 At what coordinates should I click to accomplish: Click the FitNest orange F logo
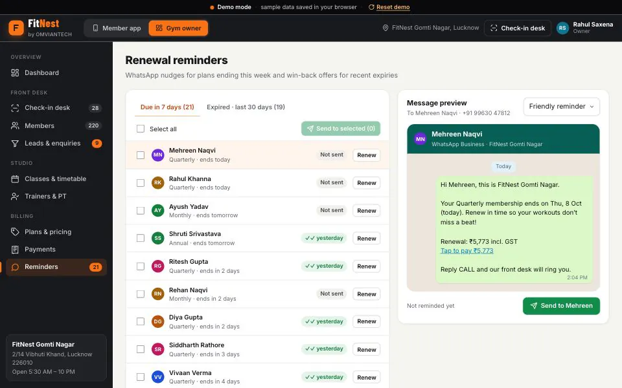pyautogui.click(x=16, y=28)
